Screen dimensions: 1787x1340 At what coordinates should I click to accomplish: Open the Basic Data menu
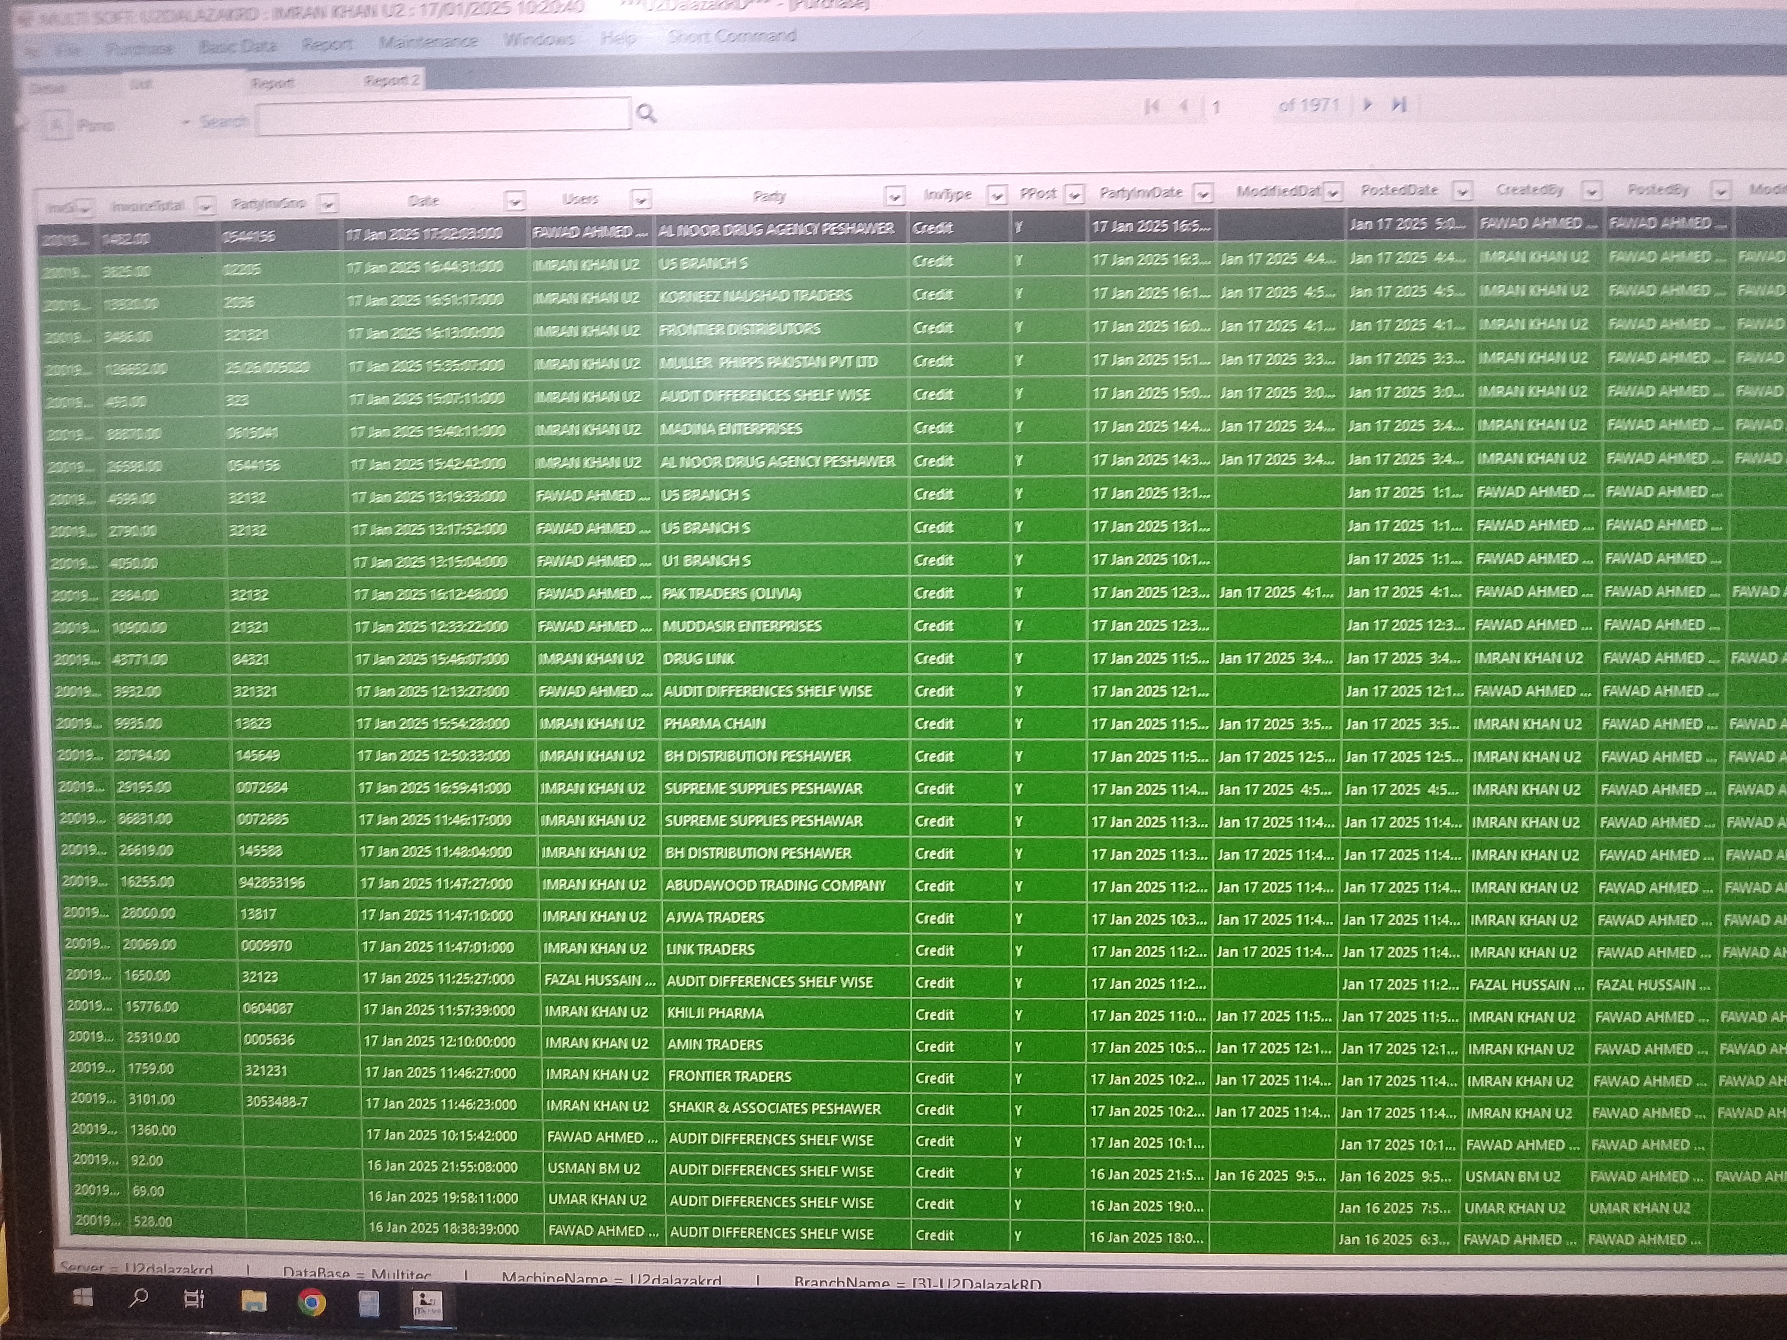[x=238, y=46]
